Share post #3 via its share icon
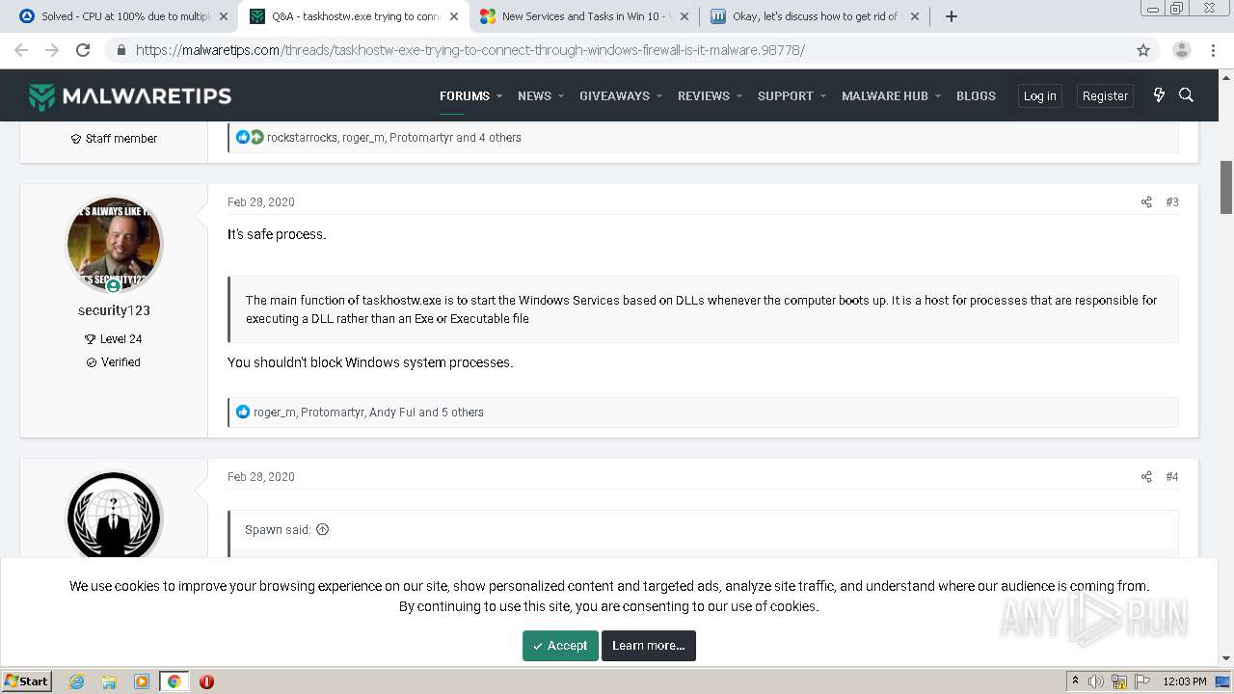Image resolution: width=1234 pixels, height=694 pixels. pyautogui.click(x=1146, y=202)
